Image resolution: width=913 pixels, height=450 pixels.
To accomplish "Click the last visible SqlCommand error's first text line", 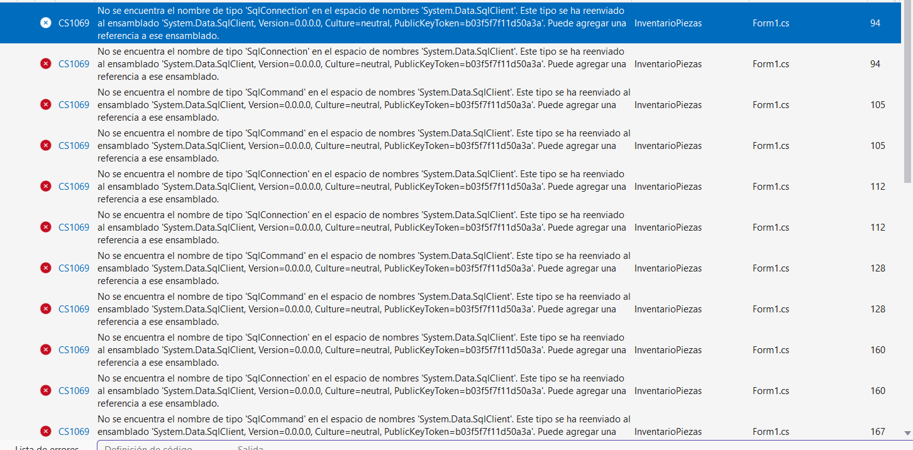I will [363, 419].
